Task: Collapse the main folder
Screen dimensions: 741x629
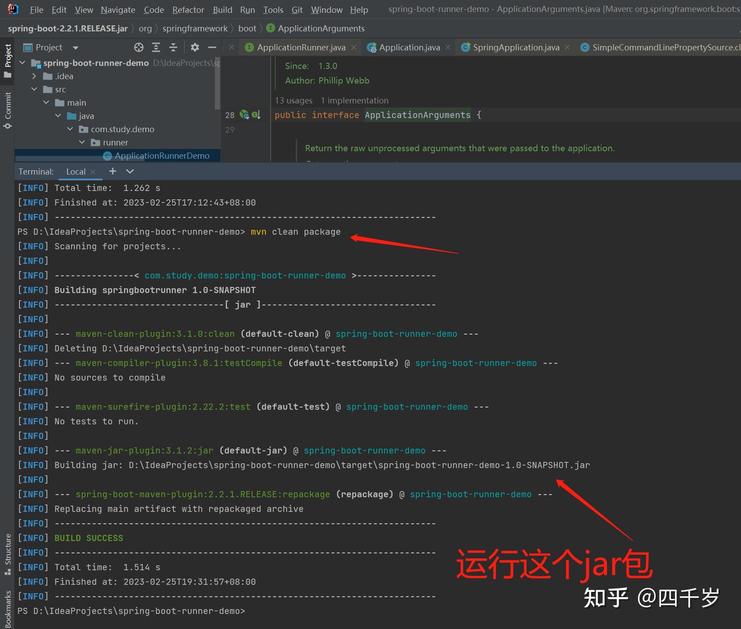Action: (46, 103)
